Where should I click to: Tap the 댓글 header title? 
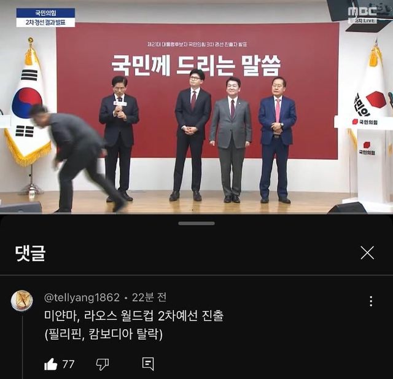(30, 253)
